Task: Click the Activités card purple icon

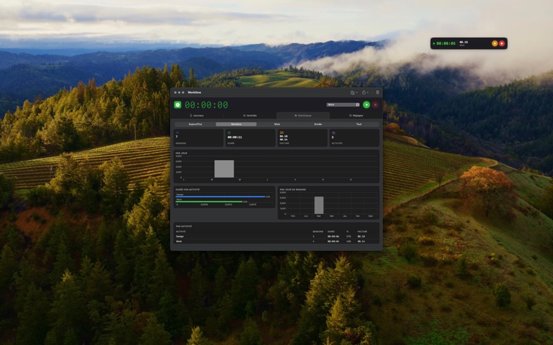Action: pos(334,132)
